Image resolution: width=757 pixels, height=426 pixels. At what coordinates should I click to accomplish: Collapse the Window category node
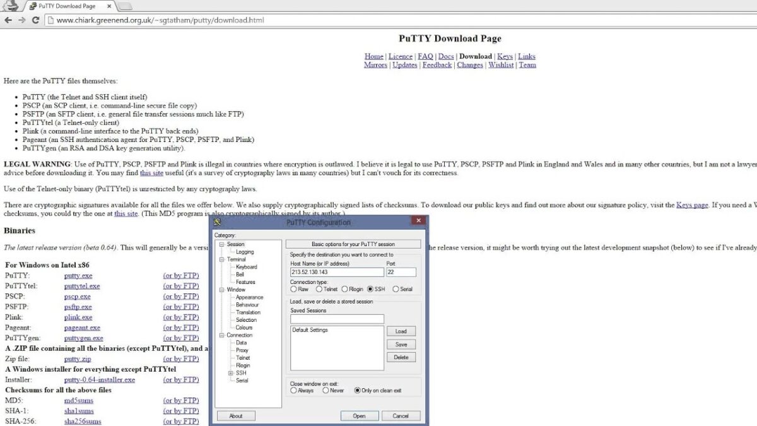point(221,290)
